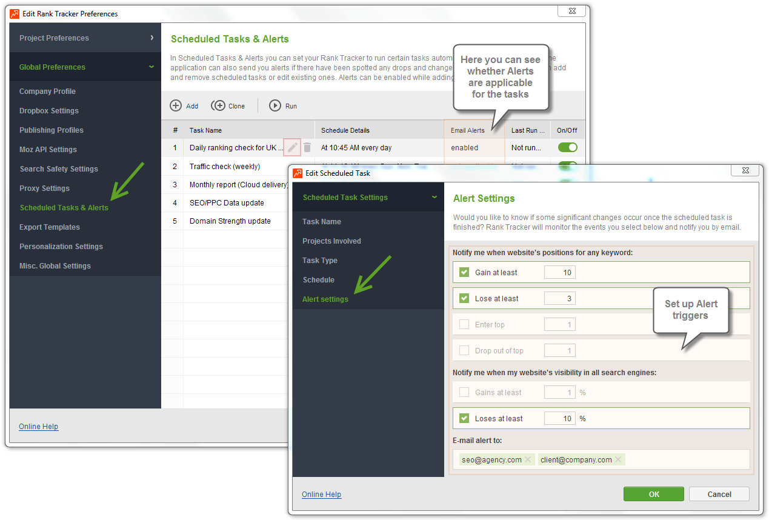Click the Gains at least percent field
This screenshot has height=520, width=769.
tap(559, 392)
